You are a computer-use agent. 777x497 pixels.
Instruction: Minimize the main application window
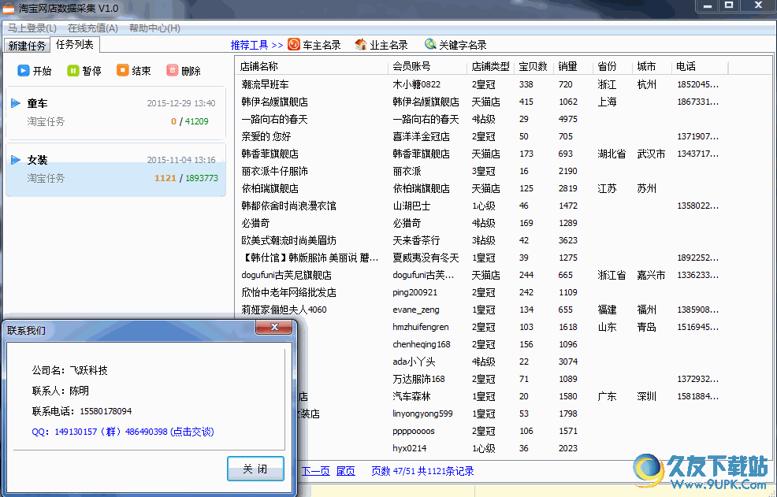pyautogui.click(x=707, y=6)
